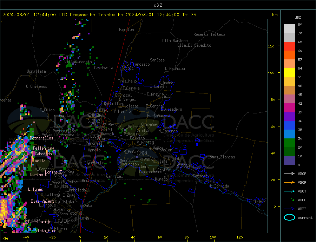Click the Ugarteche label
Image resolution: width=316 pixels, height=242 pixels.
(95, 163)
